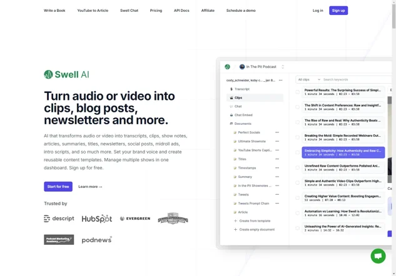
Task: Select Clips in the sidebar
Action: pos(255,97)
